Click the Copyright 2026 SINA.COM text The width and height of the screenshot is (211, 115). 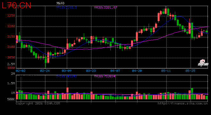tap(38, 103)
